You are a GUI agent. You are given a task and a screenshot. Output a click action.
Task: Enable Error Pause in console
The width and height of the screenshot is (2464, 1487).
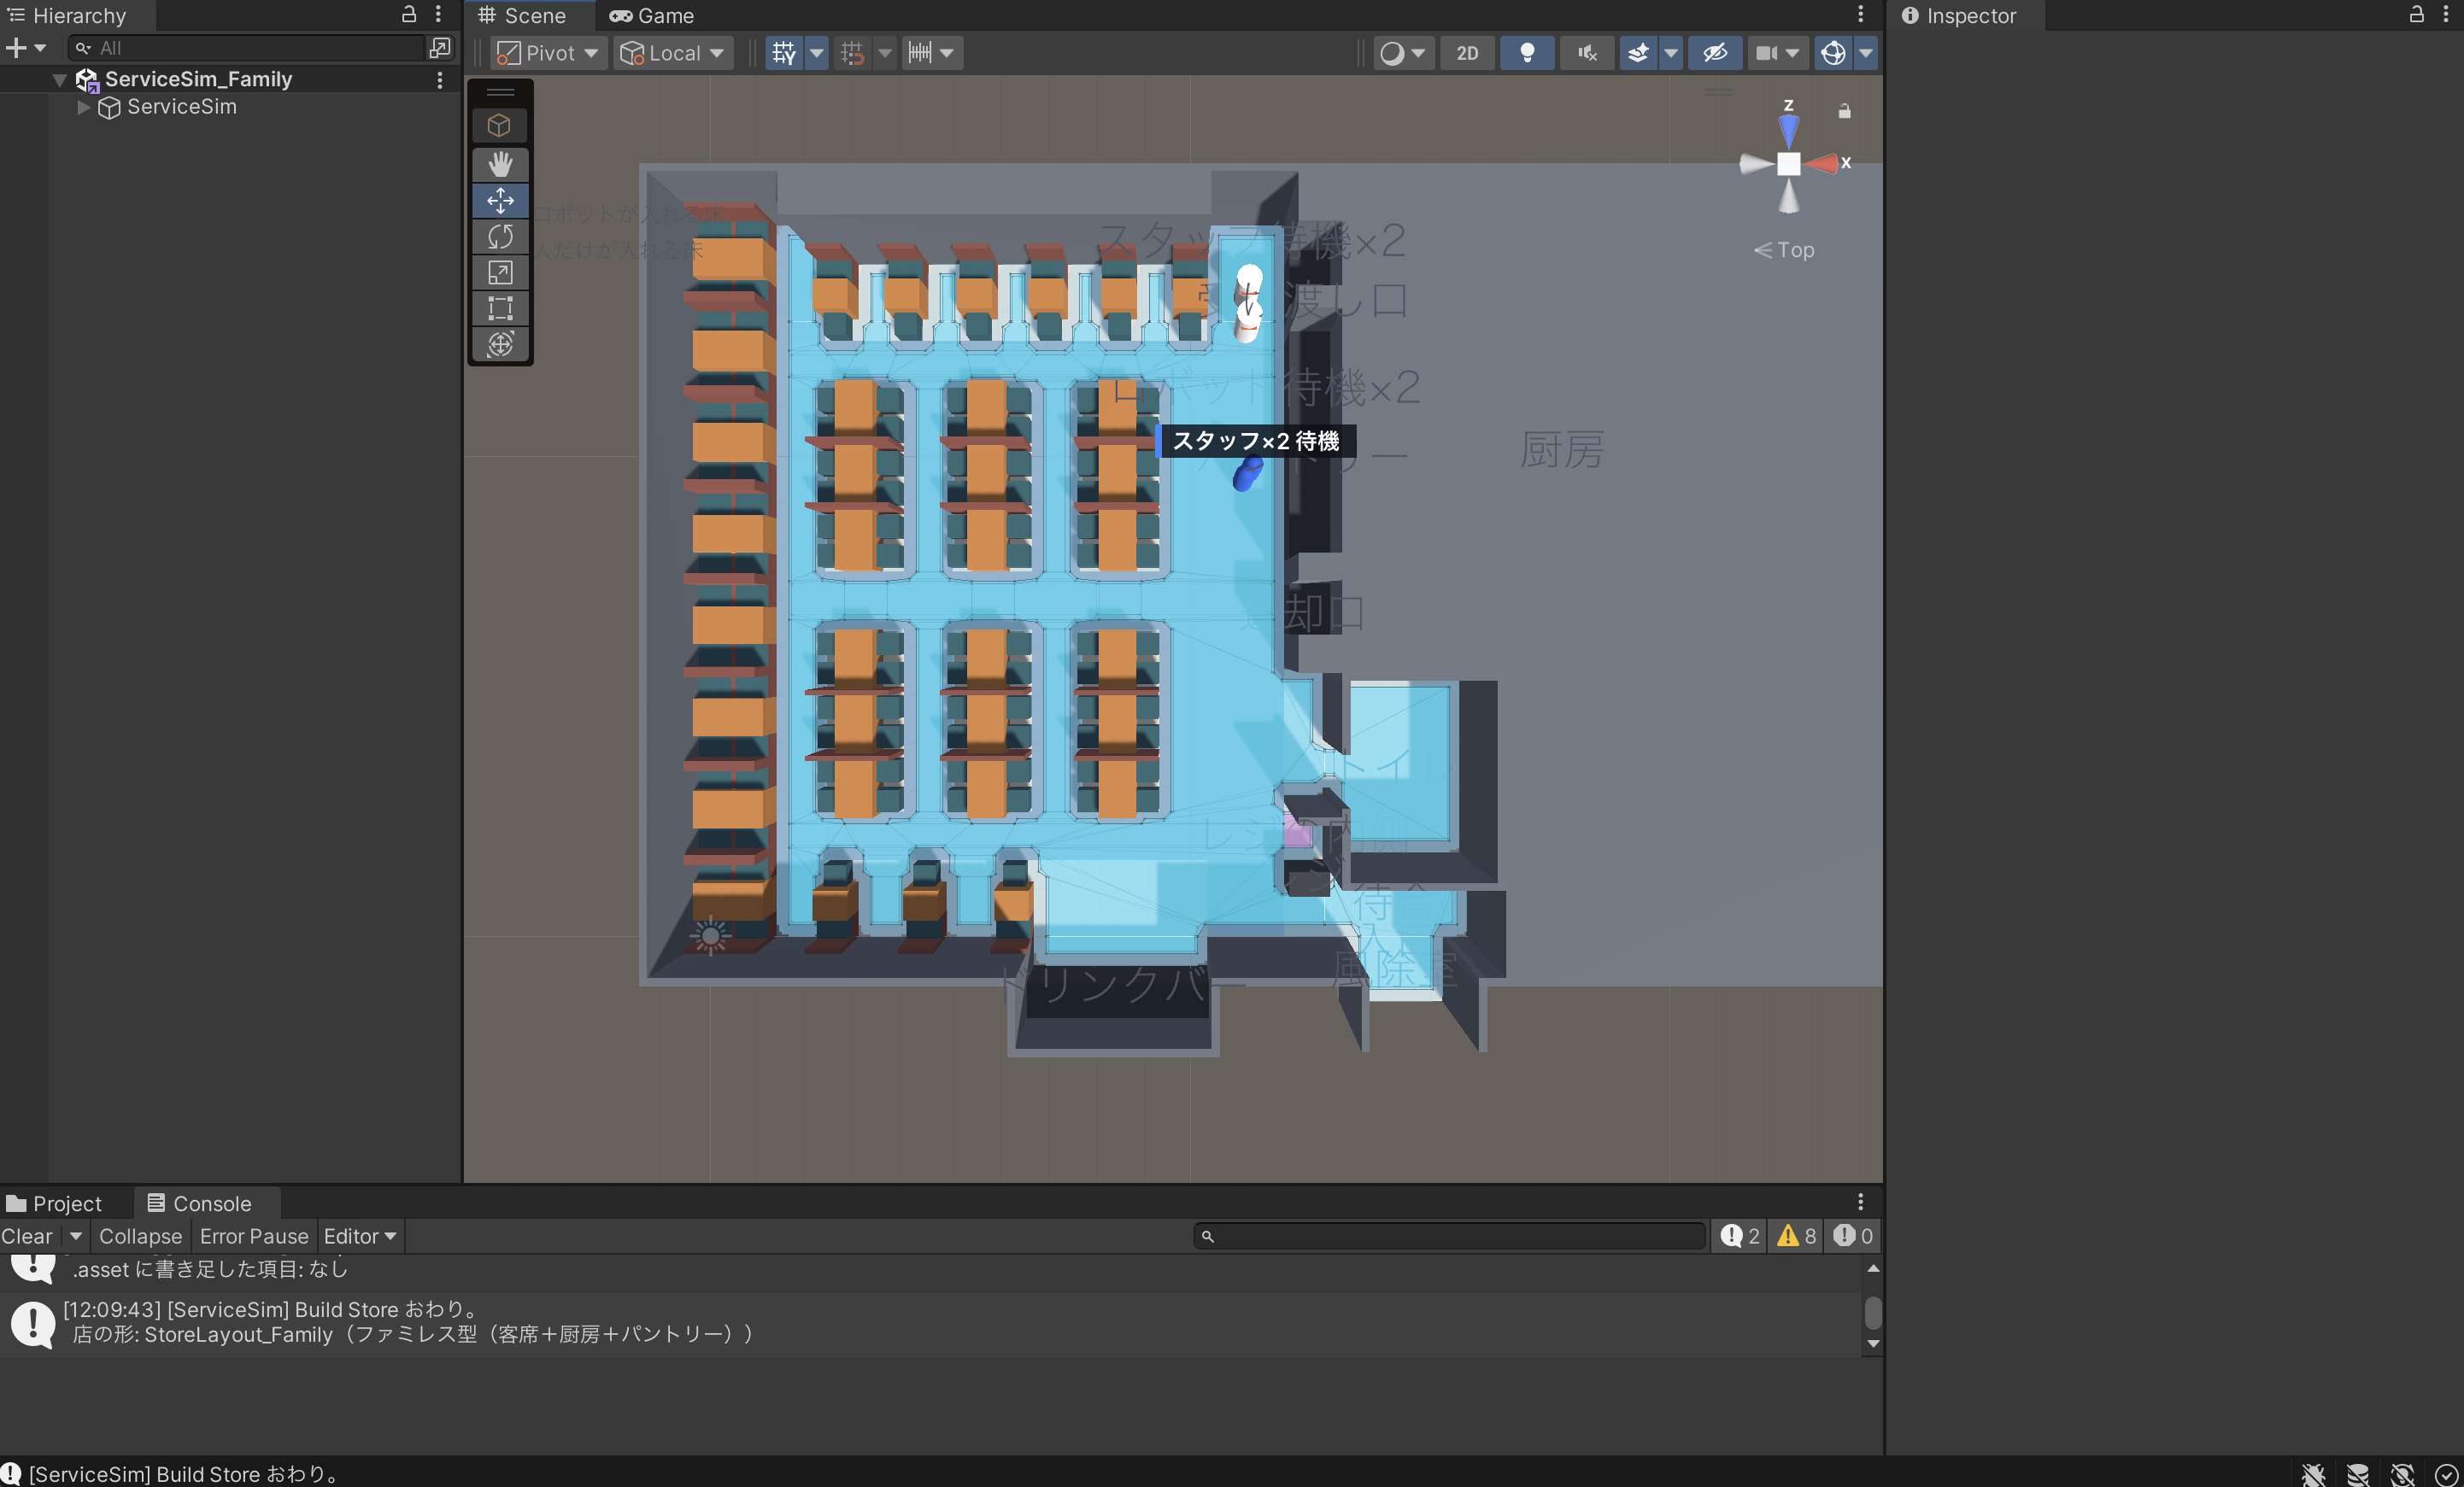point(254,1236)
